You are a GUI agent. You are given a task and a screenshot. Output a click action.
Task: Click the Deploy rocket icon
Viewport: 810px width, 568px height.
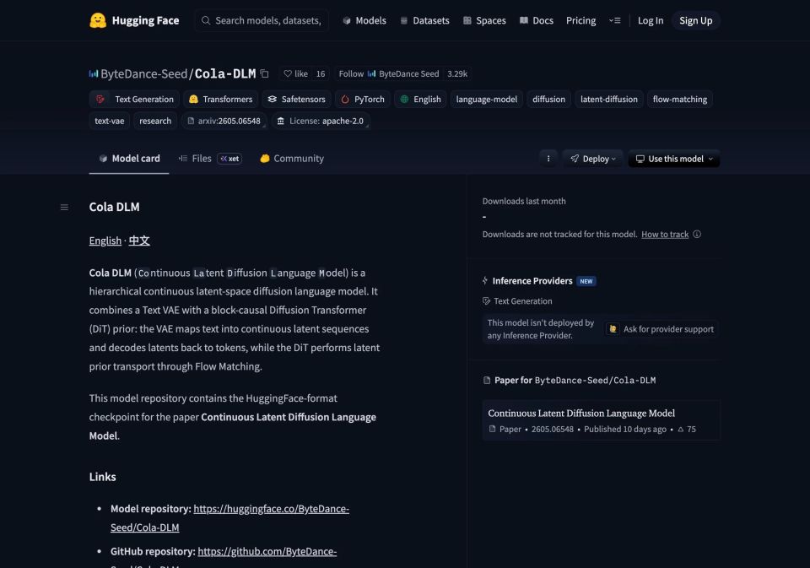coord(575,159)
